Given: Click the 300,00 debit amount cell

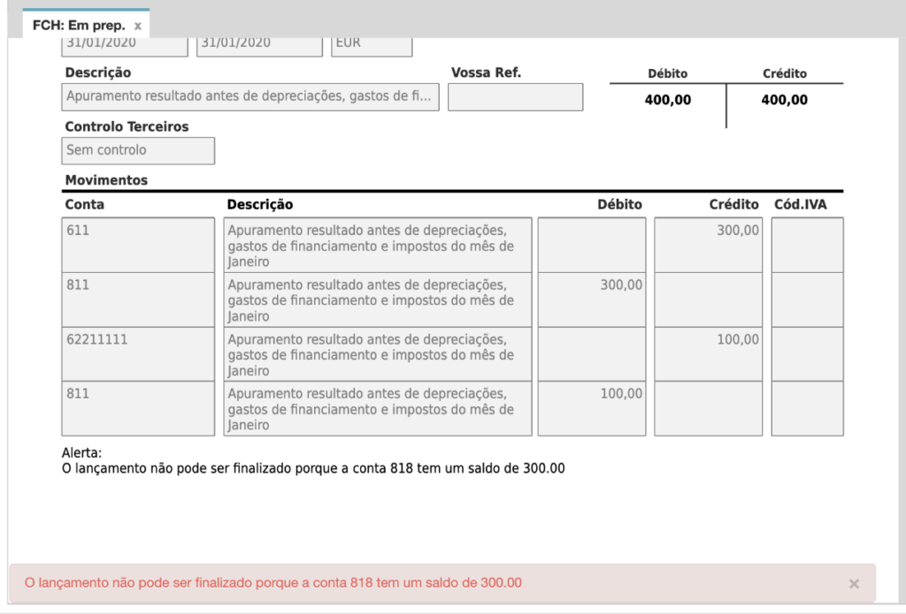Looking at the screenshot, I should 592,299.
